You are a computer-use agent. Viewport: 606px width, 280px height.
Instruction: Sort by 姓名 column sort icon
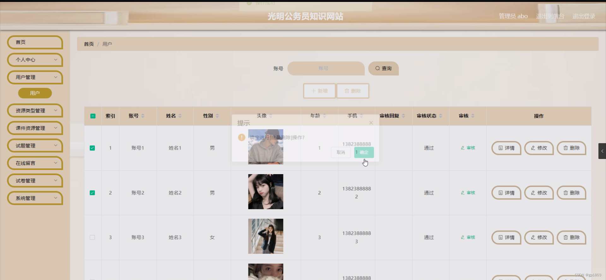coord(180,116)
